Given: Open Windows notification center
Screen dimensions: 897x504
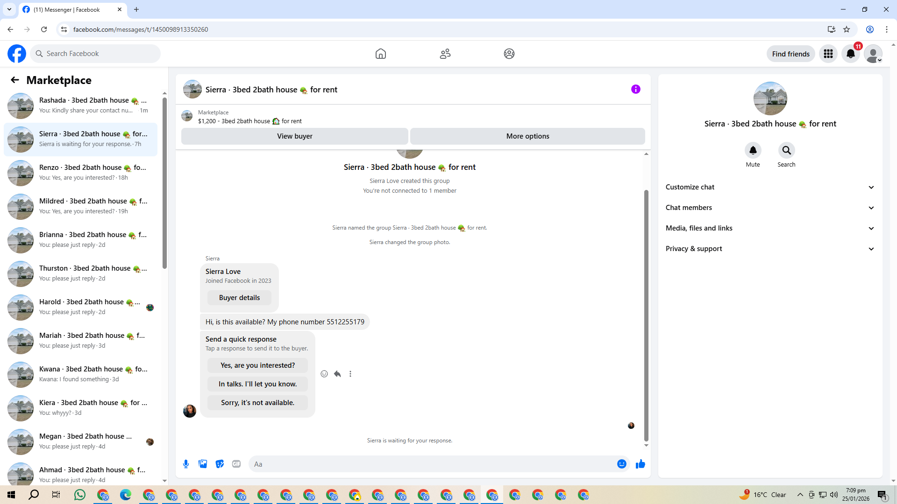Looking at the screenshot, I should click(882, 495).
